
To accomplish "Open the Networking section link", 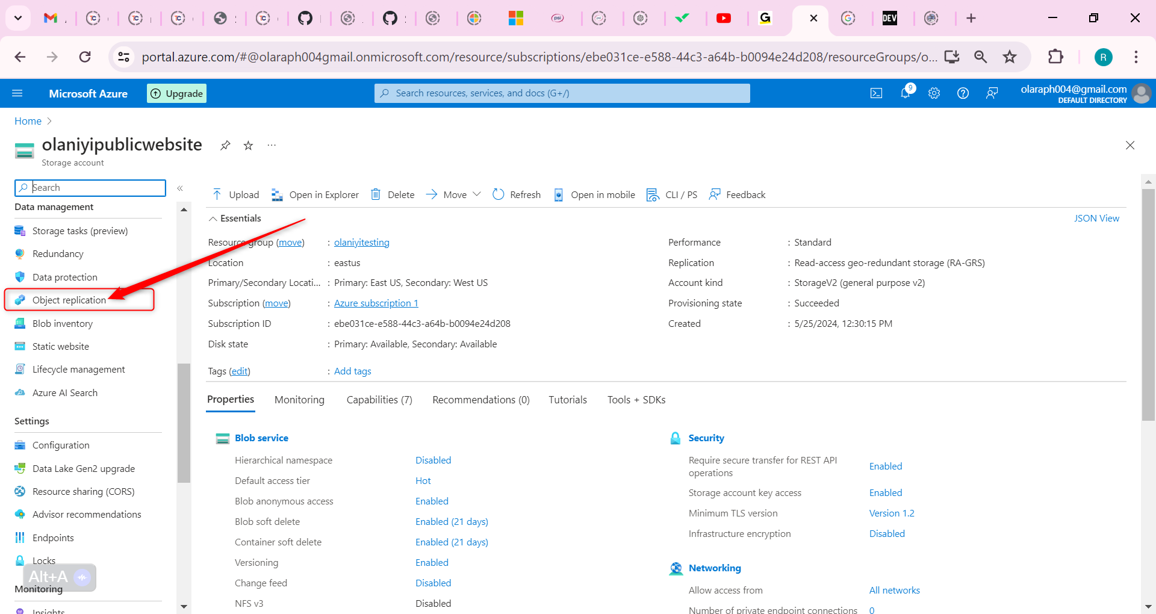I will pos(715,568).
